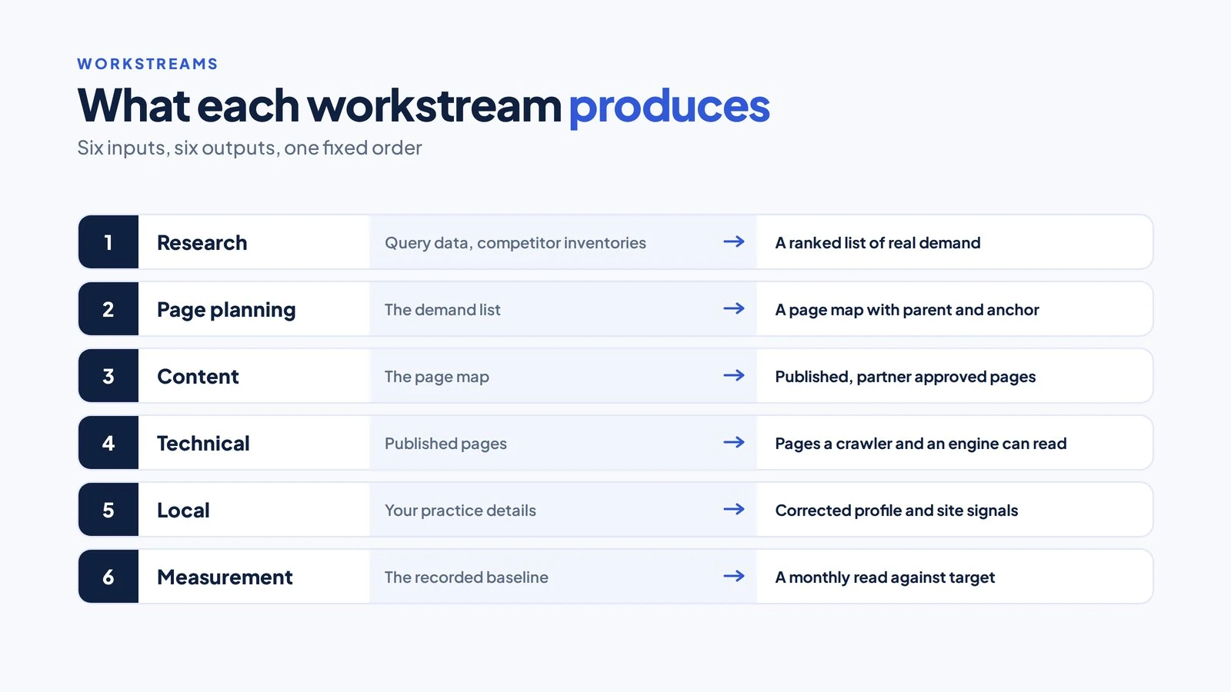Select the Measurement workstream name
The height and width of the screenshot is (692, 1231).
point(225,577)
